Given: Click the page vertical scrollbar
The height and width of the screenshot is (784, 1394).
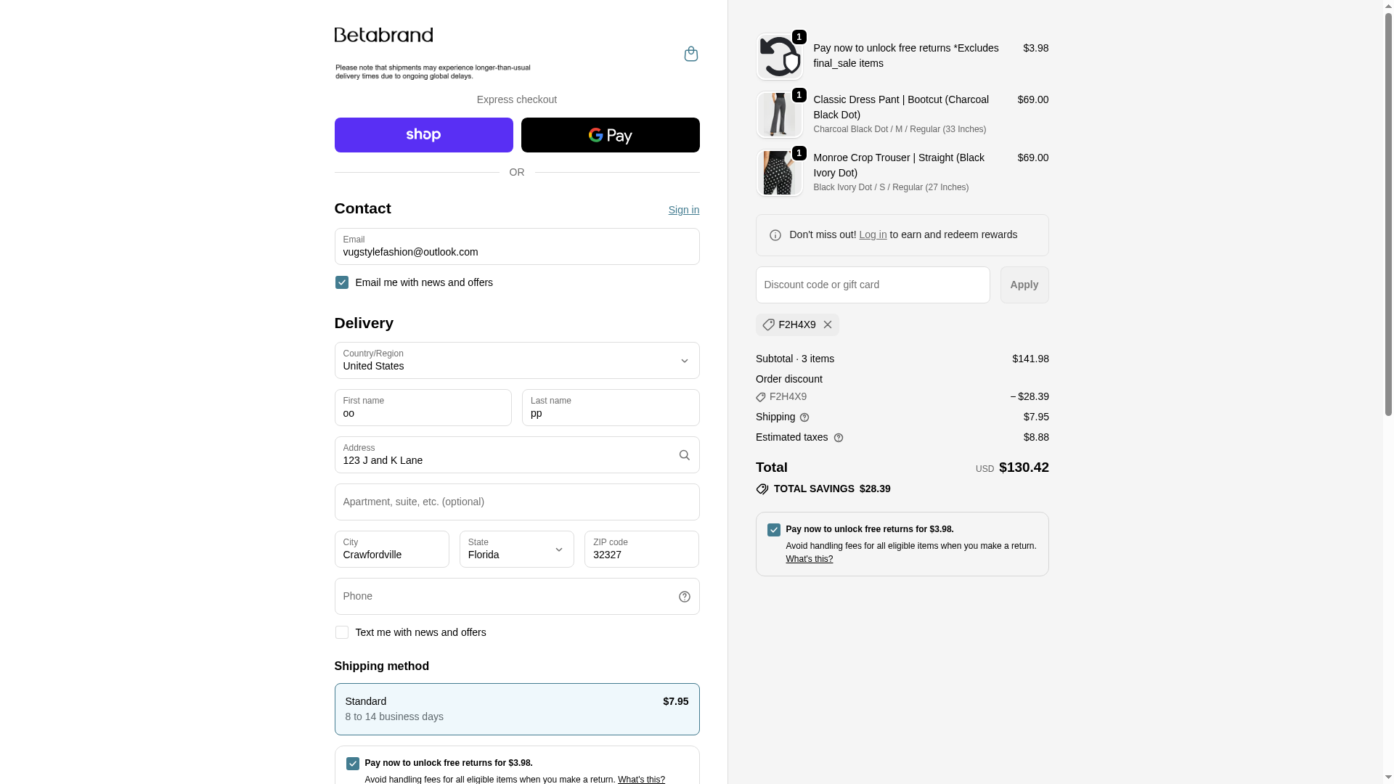Looking at the screenshot, I should 1388,218.
